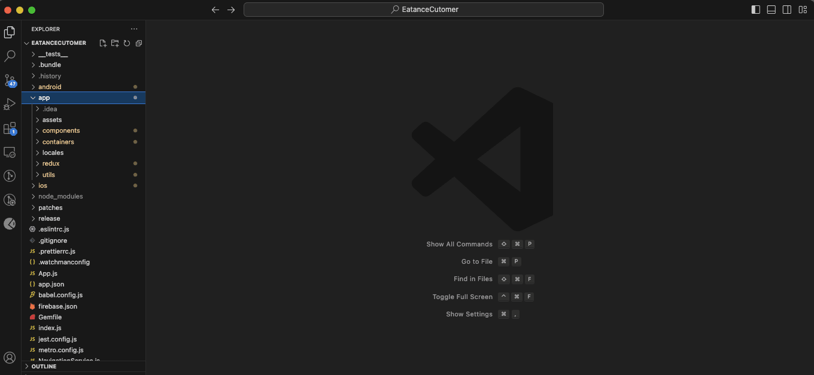Click the New Folder icon in Explorer

point(114,42)
